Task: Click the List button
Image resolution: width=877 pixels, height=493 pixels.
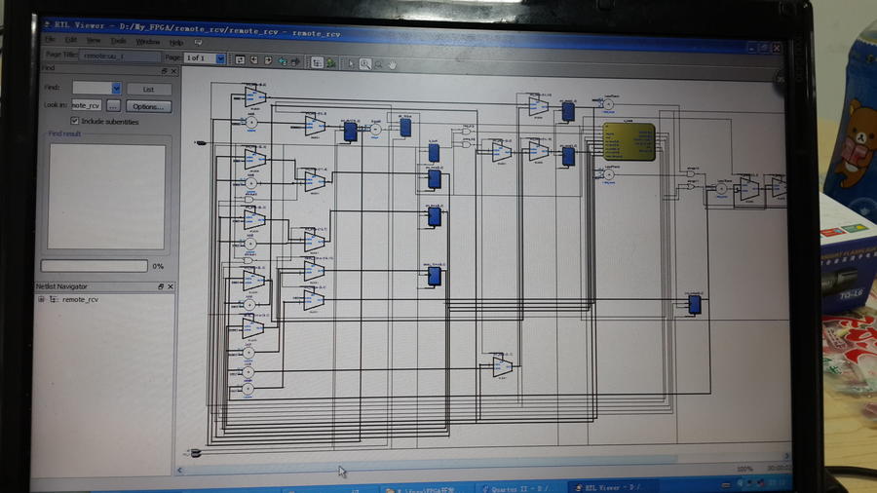Action: tap(147, 89)
